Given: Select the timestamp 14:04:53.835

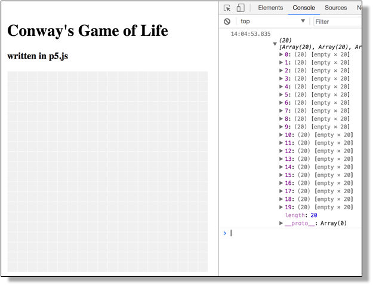Looking at the screenshot, I should (251, 34).
